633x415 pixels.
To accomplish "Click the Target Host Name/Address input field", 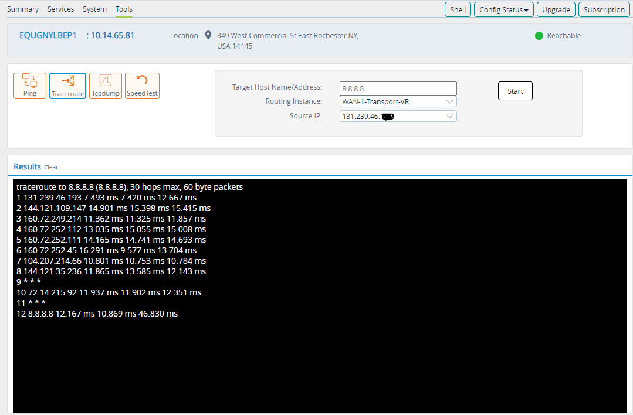I will [x=398, y=88].
